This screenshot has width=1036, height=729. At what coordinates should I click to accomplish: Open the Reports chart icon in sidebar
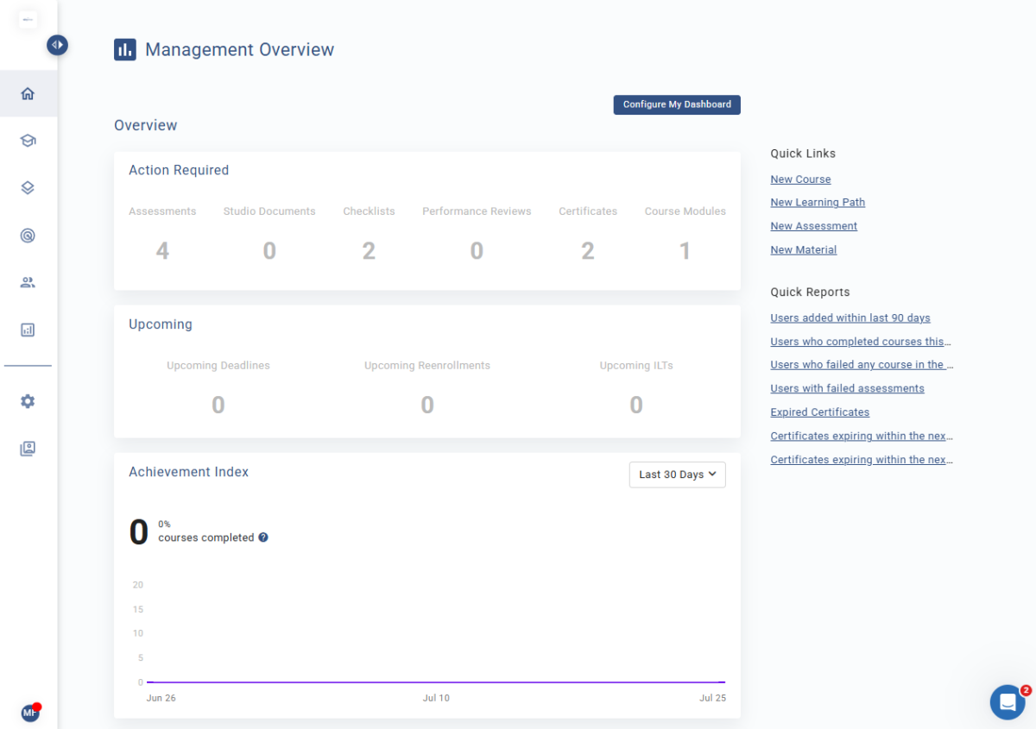coord(28,330)
